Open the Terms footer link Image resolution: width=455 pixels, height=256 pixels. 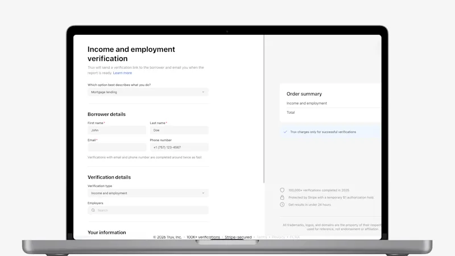tap(262, 237)
